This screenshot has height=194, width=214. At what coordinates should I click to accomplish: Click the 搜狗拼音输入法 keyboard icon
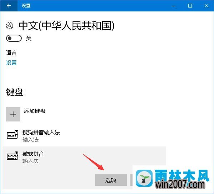(x=13, y=134)
